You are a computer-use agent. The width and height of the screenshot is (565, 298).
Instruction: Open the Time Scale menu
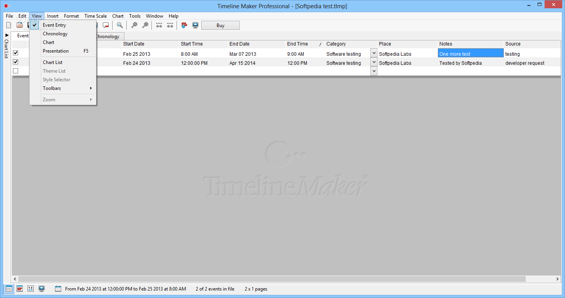pos(95,16)
